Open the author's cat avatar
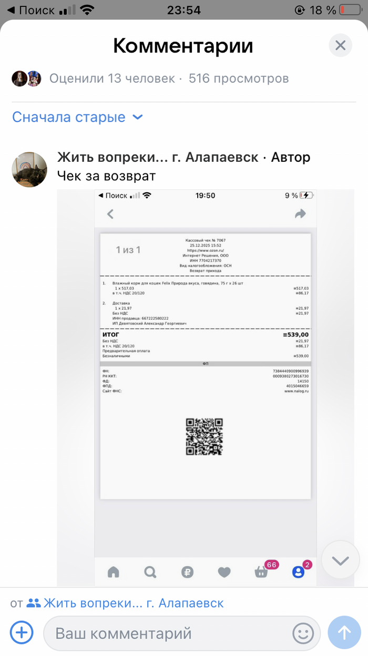The image size is (368, 656). (x=29, y=169)
